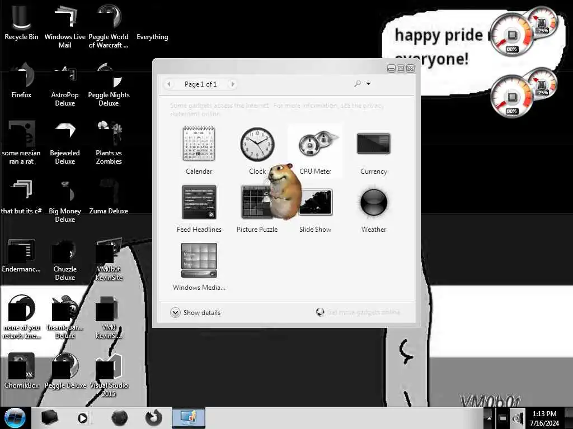Switch to gadget gallery taskbar button

[x=189, y=418]
